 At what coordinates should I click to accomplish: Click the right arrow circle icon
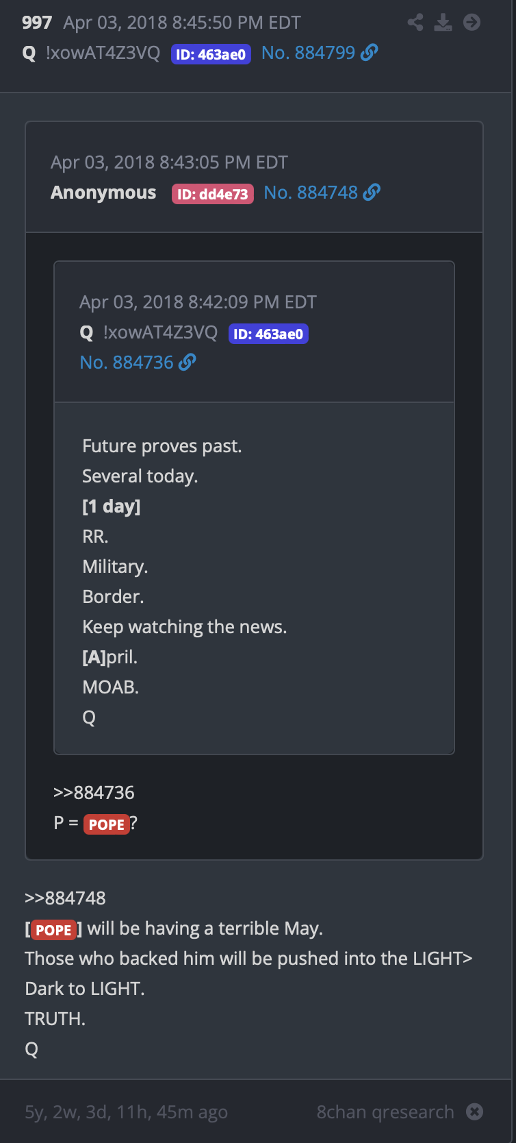[472, 23]
